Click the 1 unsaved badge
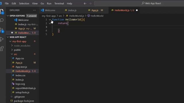 31,16
